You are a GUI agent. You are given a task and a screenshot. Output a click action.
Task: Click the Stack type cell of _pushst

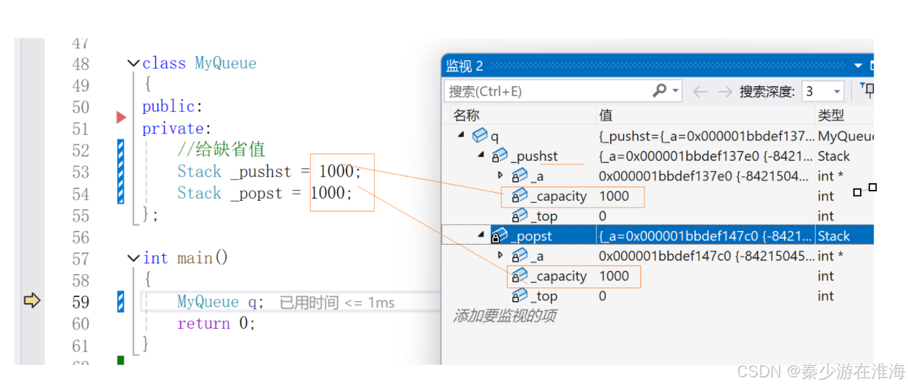834,156
